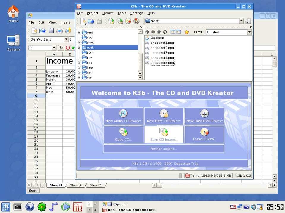Switch to Sheet3 tab in KSpread
The width and height of the screenshot is (285, 213).
pos(95,185)
